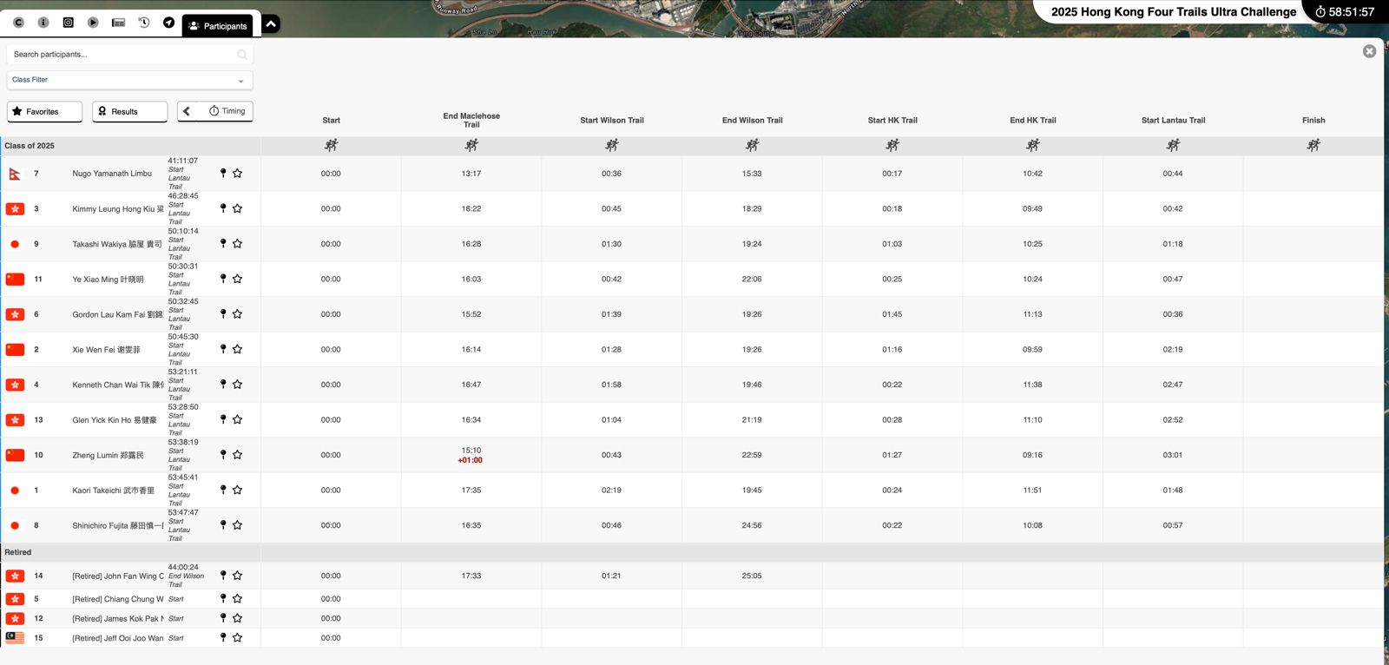Click map pin for retired Jeff Ooi Joo Wan
Image resolution: width=1389 pixels, height=665 pixels.
click(223, 637)
